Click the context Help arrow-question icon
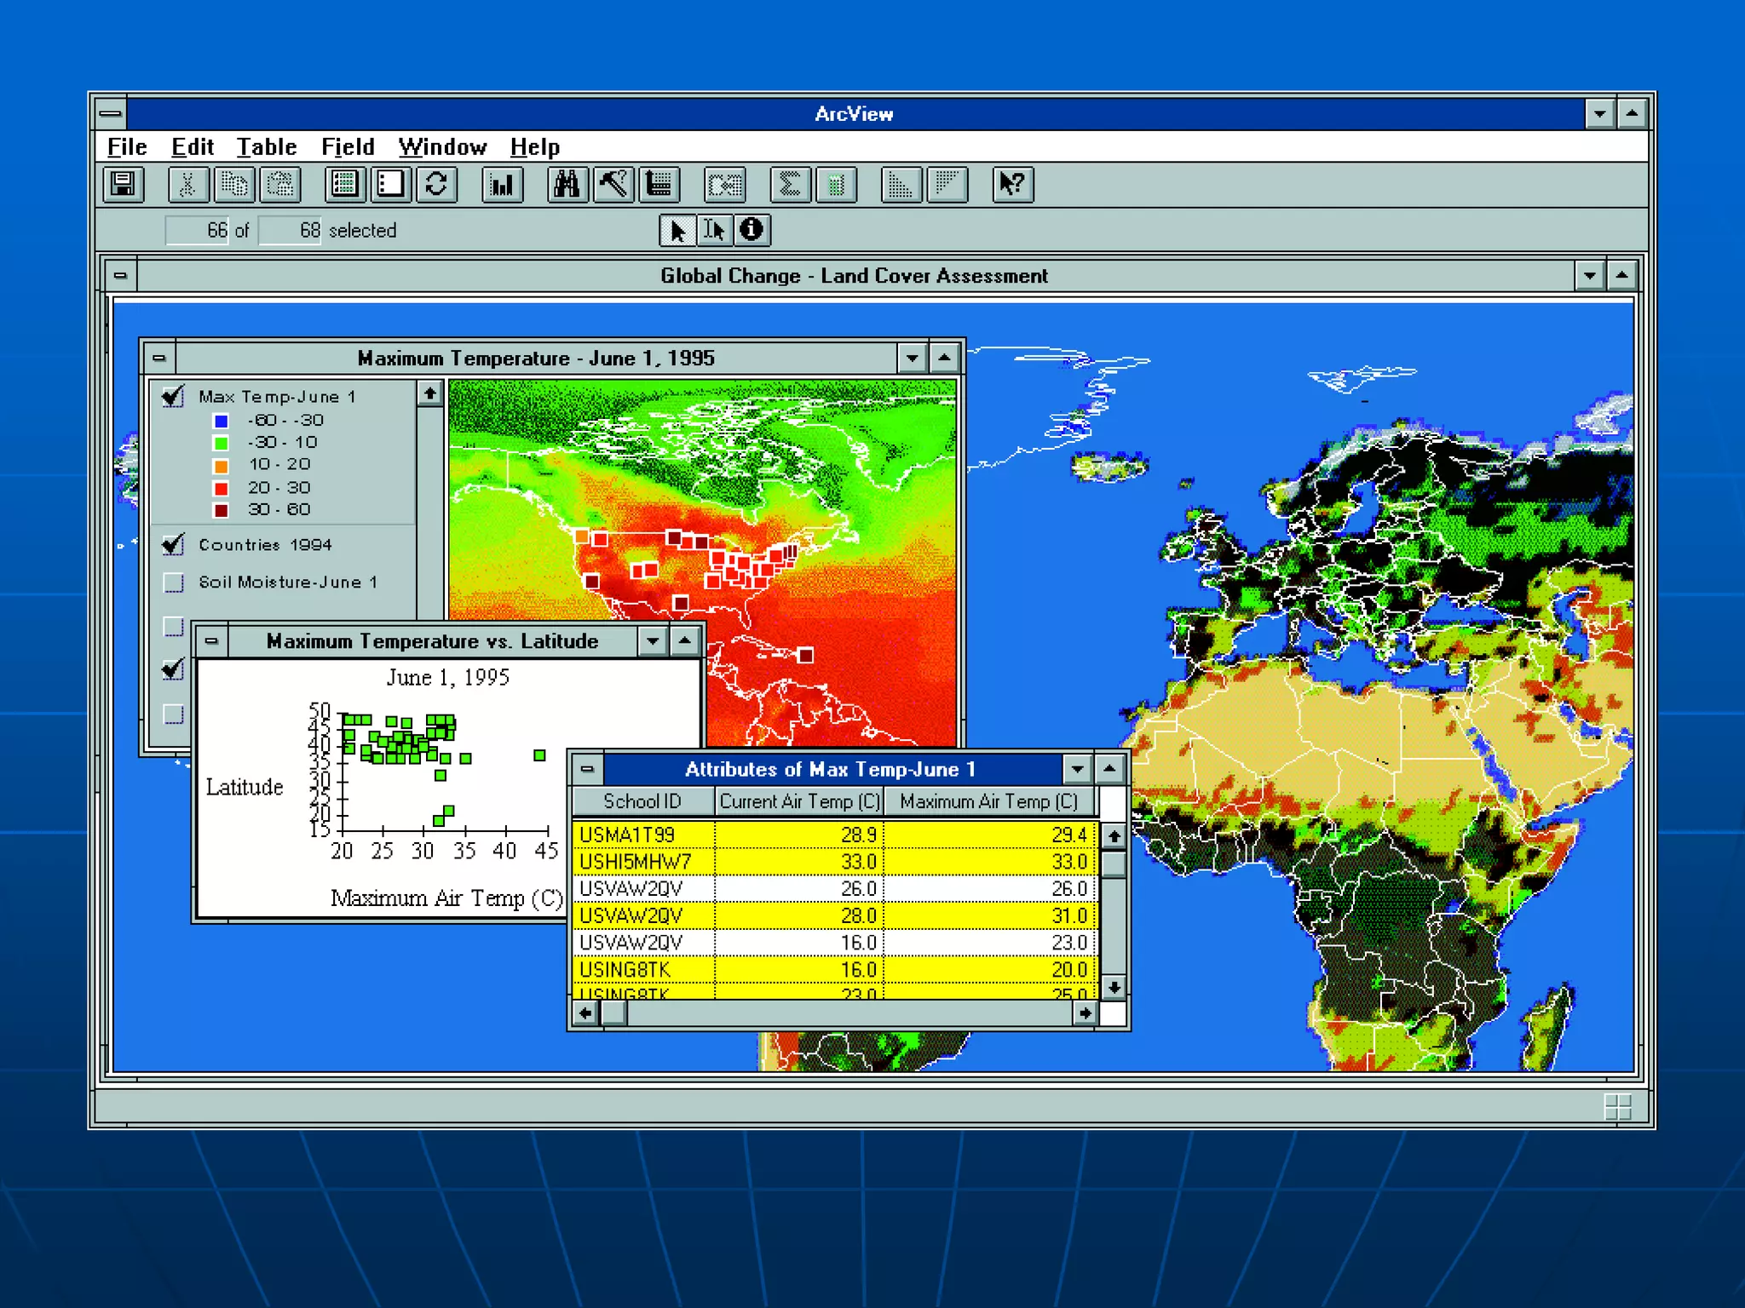The image size is (1745, 1308). click(1012, 185)
